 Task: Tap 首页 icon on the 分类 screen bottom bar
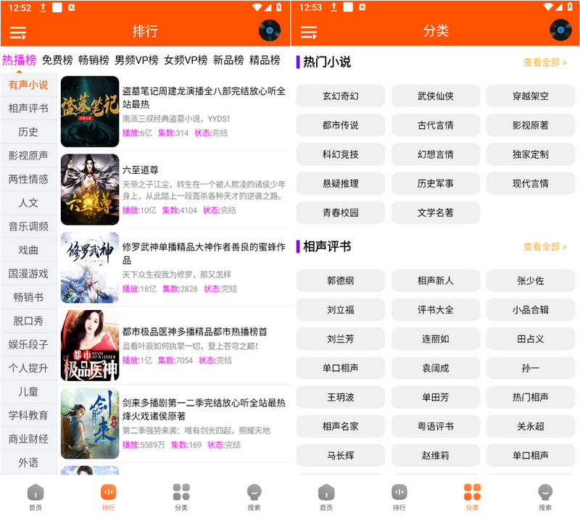[x=326, y=497]
